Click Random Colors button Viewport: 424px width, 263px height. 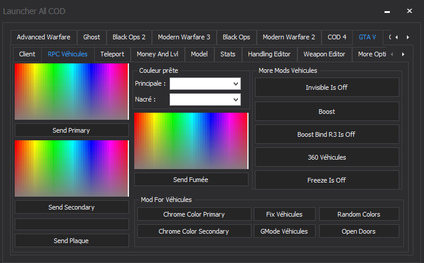point(359,214)
